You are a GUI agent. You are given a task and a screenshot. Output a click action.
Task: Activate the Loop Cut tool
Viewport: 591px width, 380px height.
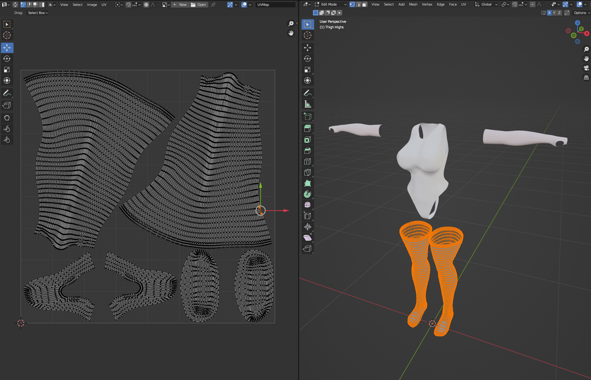coord(308,162)
